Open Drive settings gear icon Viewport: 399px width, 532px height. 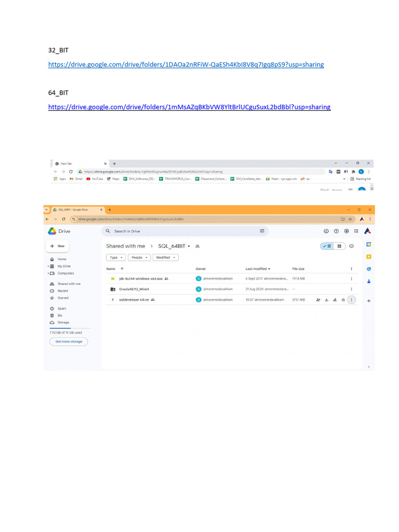347,231
